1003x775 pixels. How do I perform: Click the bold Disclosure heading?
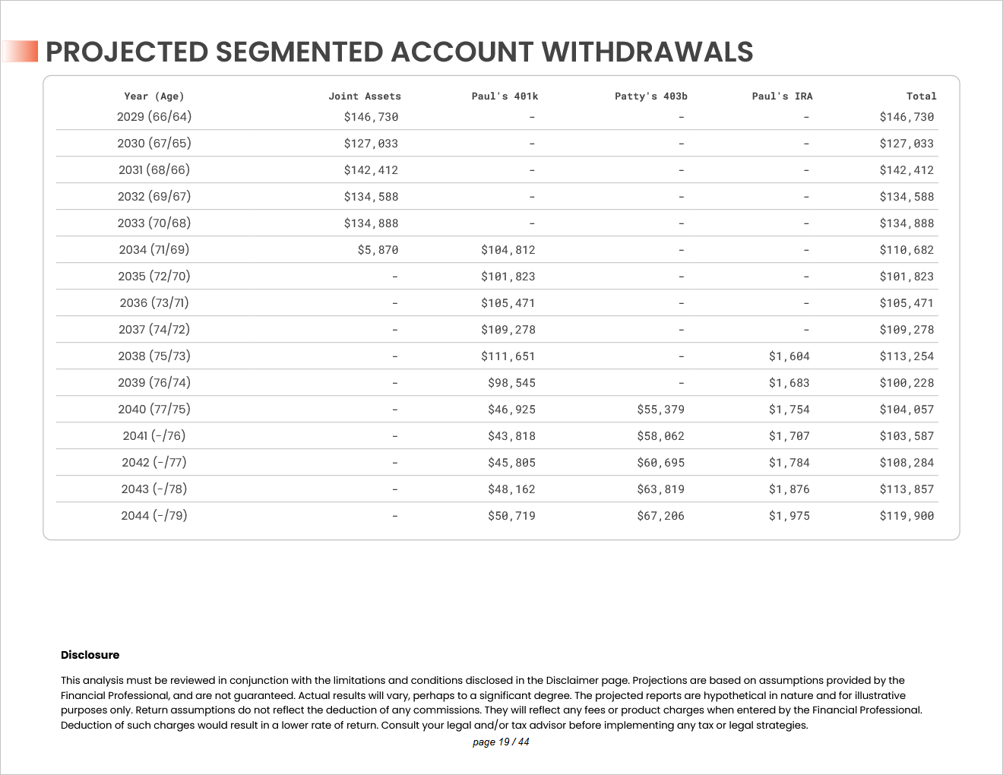[90, 655]
